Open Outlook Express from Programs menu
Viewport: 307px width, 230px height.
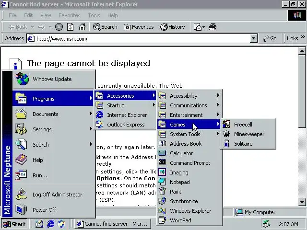click(x=125, y=125)
